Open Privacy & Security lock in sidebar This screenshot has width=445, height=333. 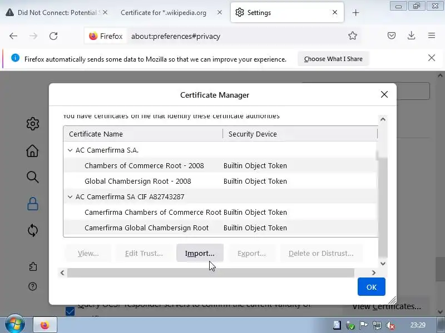click(x=33, y=204)
